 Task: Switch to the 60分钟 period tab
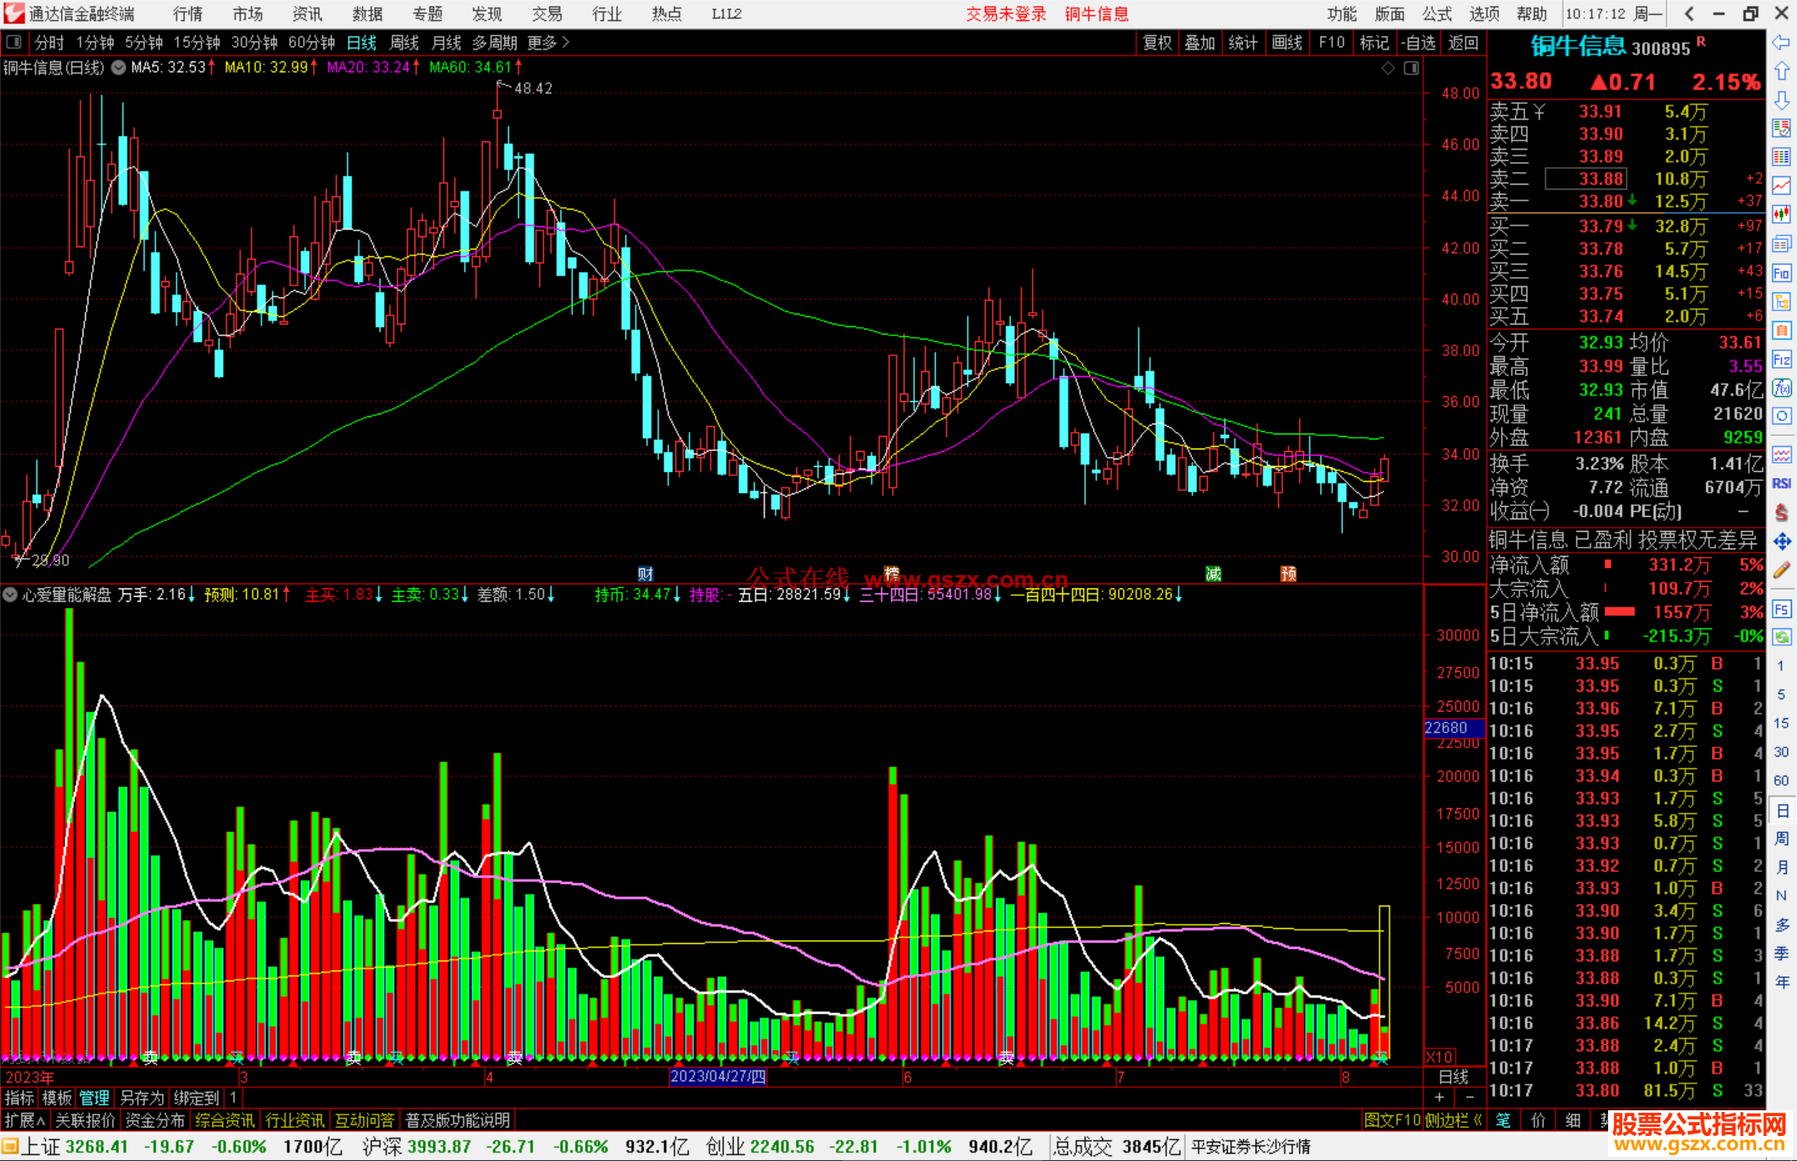pyautogui.click(x=311, y=42)
